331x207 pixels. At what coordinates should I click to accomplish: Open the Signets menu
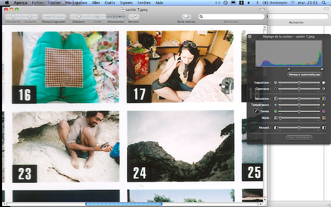126,3
